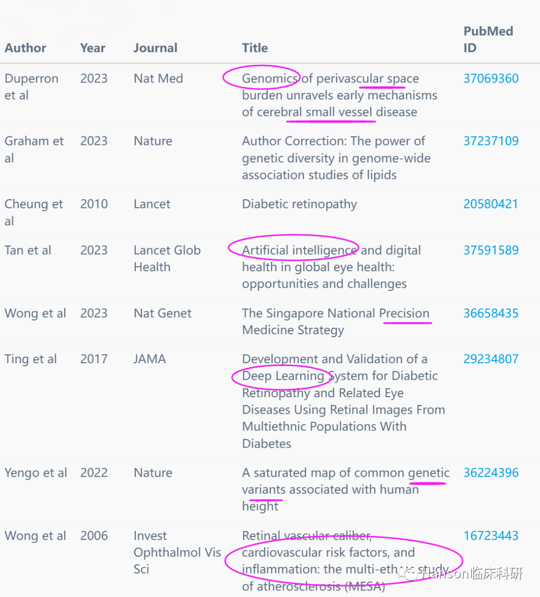Click the PubMed ID column header
Screen dimensions: 540x597
tap(488, 39)
